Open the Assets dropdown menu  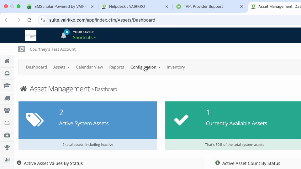61,67
